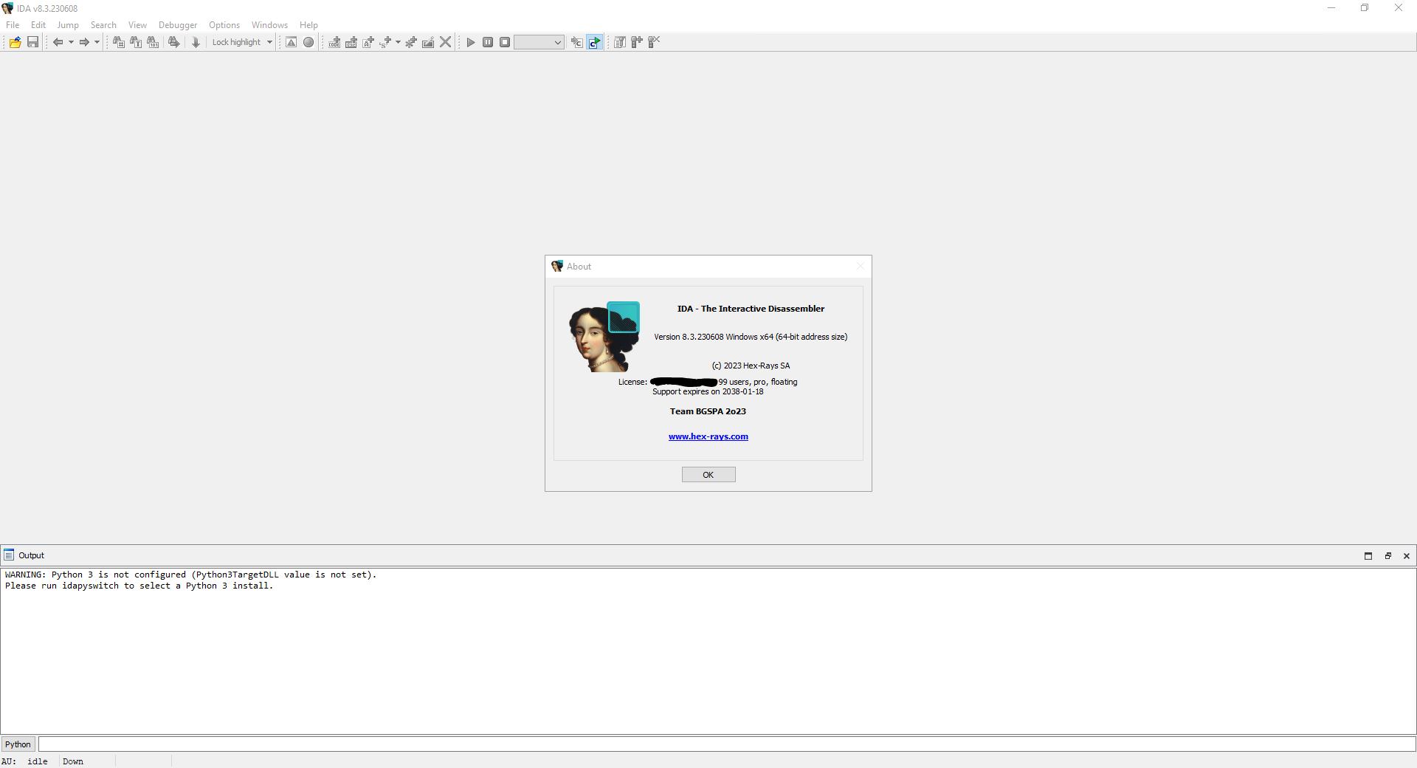Click the struct 's' plus icon
This screenshot has height=768, width=1417.
point(385,42)
